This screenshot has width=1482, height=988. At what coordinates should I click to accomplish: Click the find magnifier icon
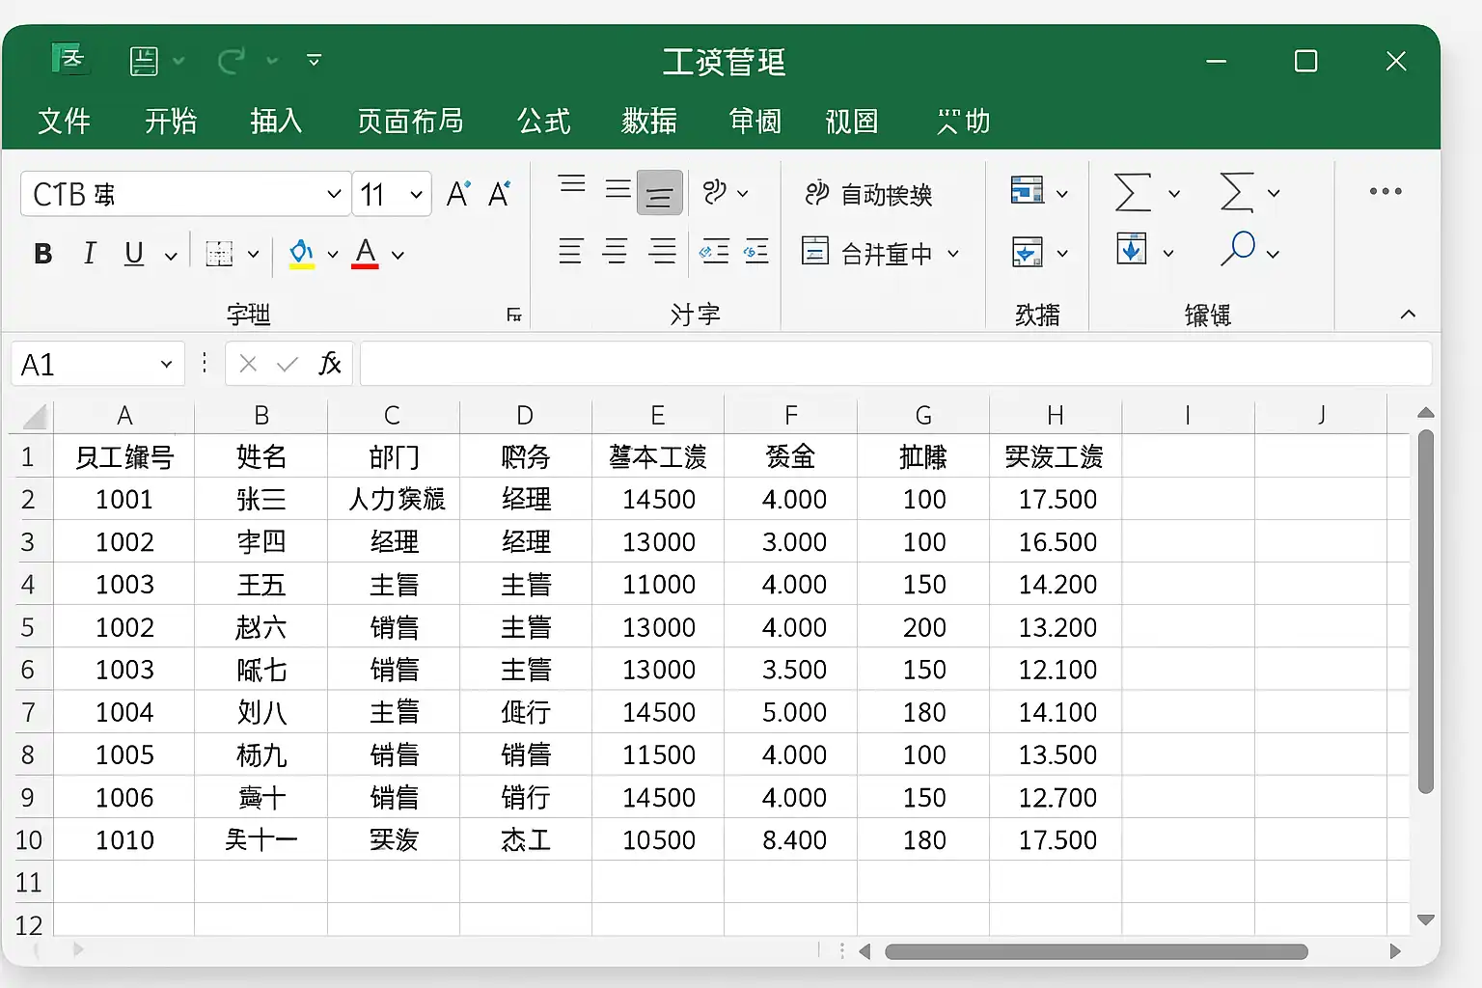[1237, 249]
